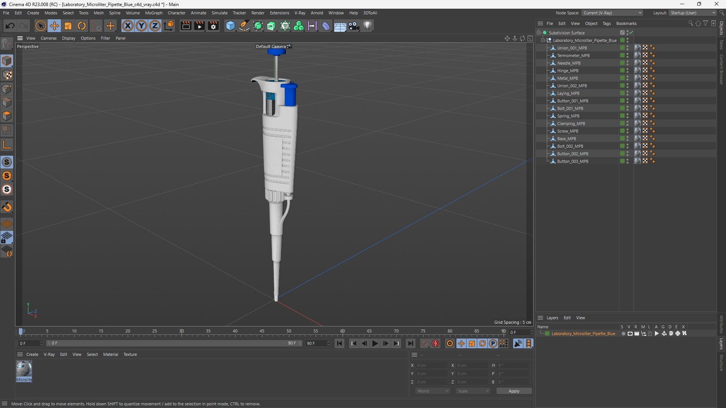Image resolution: width=726 pixels, height=408 pixels.
Task: Click Create in material manager
Action: (x=32, y=354)
